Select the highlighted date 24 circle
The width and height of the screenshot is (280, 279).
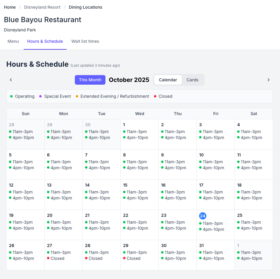(203, 216)
